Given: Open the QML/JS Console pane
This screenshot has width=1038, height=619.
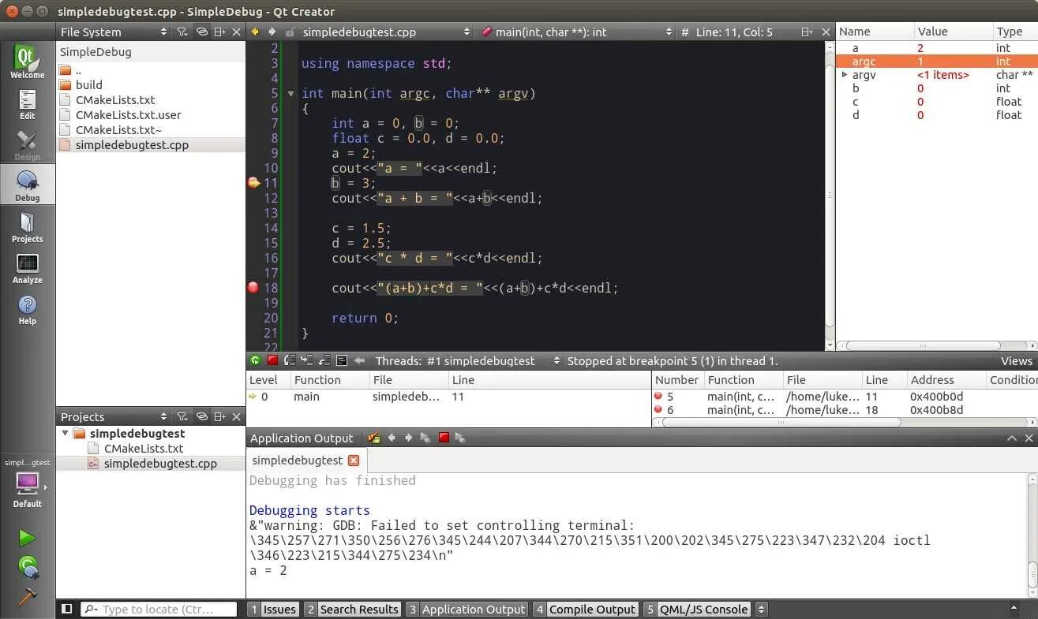Looking at the screenshot, I should [696, 609].
